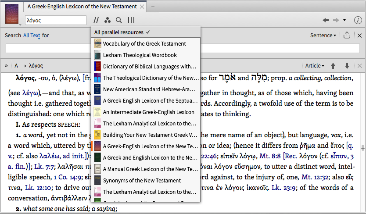This screenshot has height=214, width=366.
Task: Change the multi-column layout icon
Action: point(131,20)
